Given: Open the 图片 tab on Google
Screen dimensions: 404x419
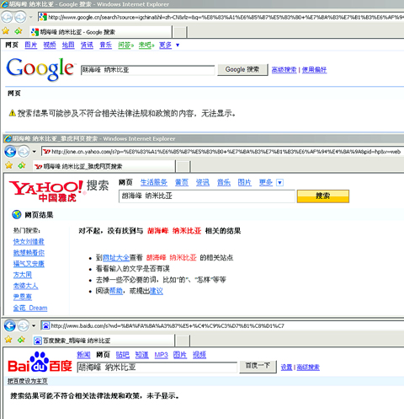Looking at the screenshot, I should tap(31, 45).
